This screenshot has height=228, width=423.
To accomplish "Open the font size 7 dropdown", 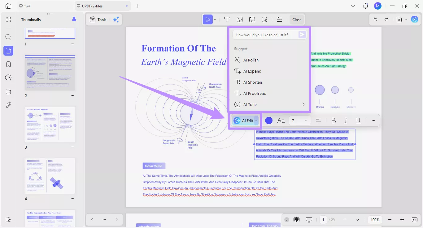I will click(299, 120).
